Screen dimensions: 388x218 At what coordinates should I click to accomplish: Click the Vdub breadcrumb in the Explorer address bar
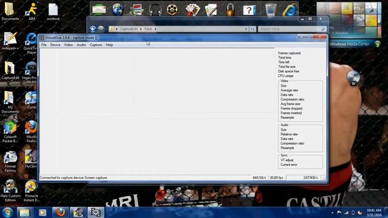click(x=148, y=29)
